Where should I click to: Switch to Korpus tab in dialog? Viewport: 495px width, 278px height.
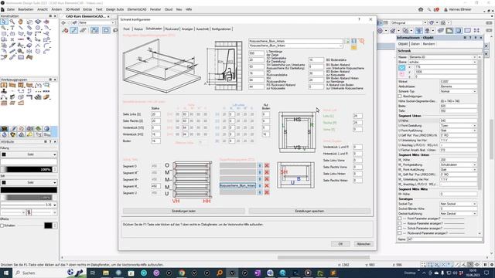pos(138,29)
